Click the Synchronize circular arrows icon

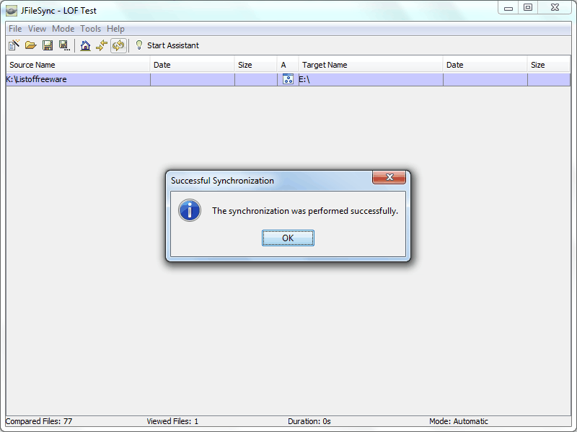[118, 45]
